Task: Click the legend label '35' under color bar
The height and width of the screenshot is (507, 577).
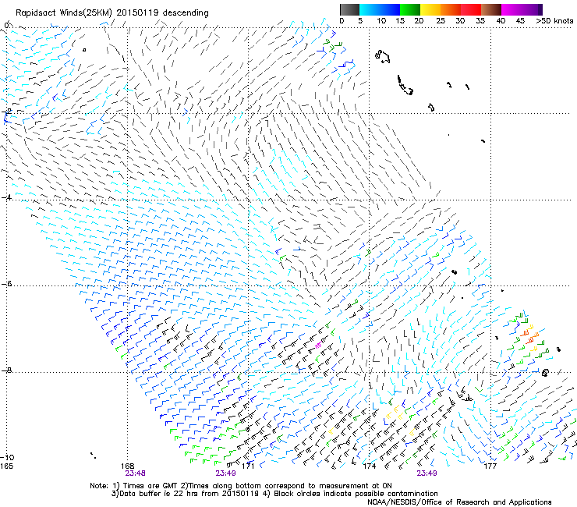Action: (x=480, y=20)
